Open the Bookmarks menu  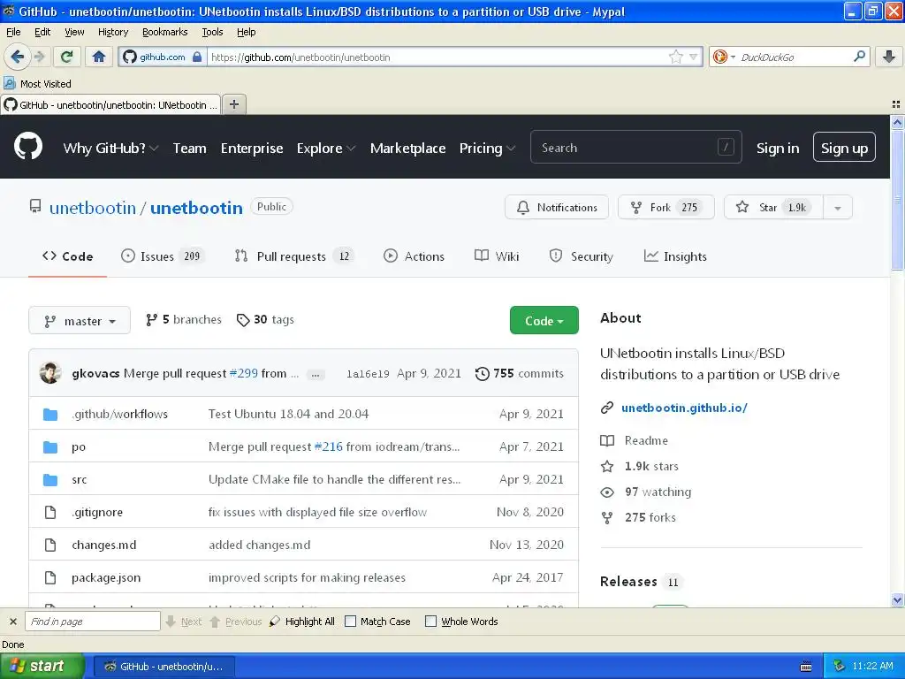click(x=165, y=32)
